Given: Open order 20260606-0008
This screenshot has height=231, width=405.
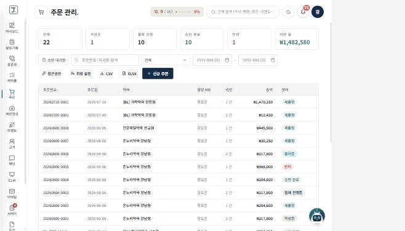Looking at the screenshot, I should point(178,128).
